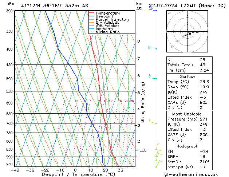This screenshot has height=177, width=229.
Task: Click the Mixing Ratio legend entry
Action: (107, 32)
